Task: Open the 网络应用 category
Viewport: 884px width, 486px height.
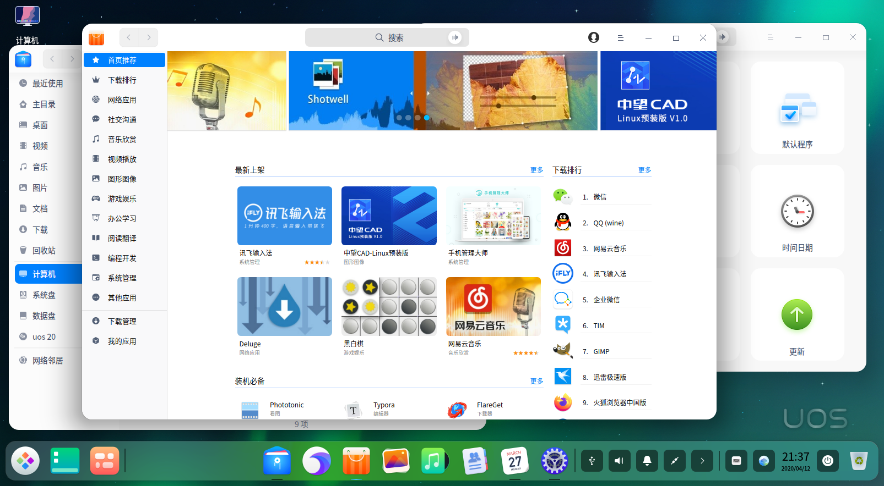Action: point(124,100)
